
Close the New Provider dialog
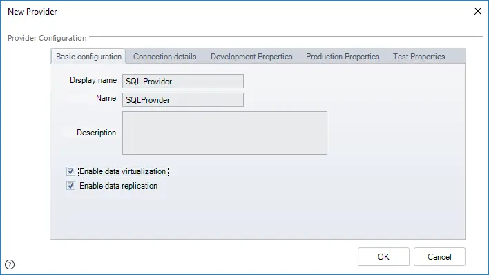point(478,11)
